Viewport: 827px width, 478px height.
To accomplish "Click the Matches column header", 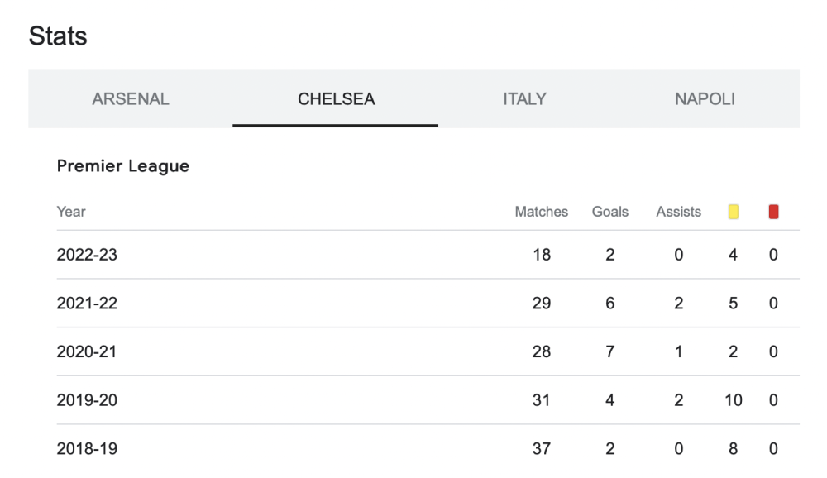I will (x=541, y=212).
